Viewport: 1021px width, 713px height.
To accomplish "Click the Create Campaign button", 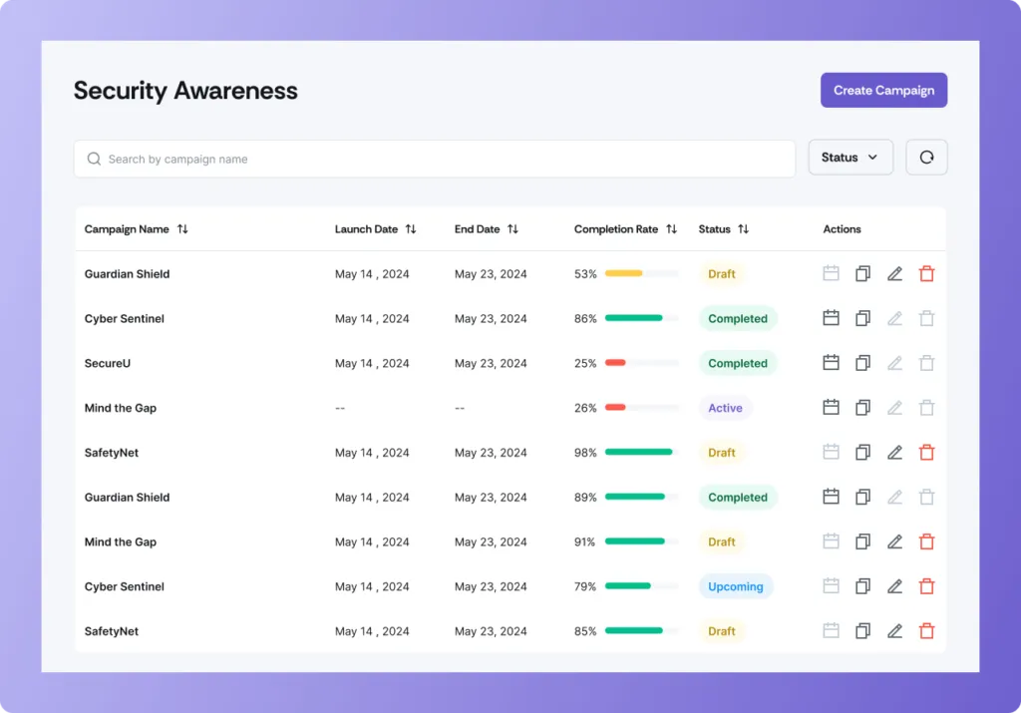I will point(883,90).
